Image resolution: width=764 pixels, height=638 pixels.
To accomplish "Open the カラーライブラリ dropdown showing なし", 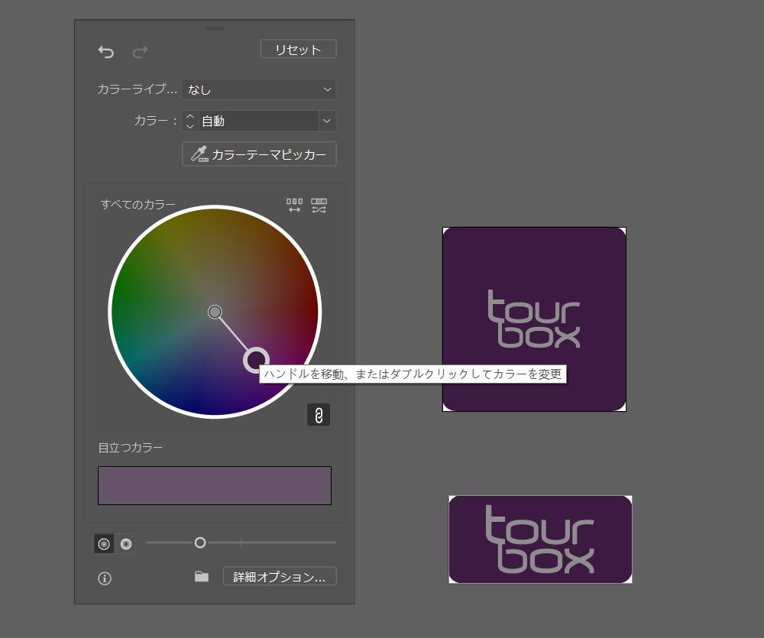I will pos(259,89).
